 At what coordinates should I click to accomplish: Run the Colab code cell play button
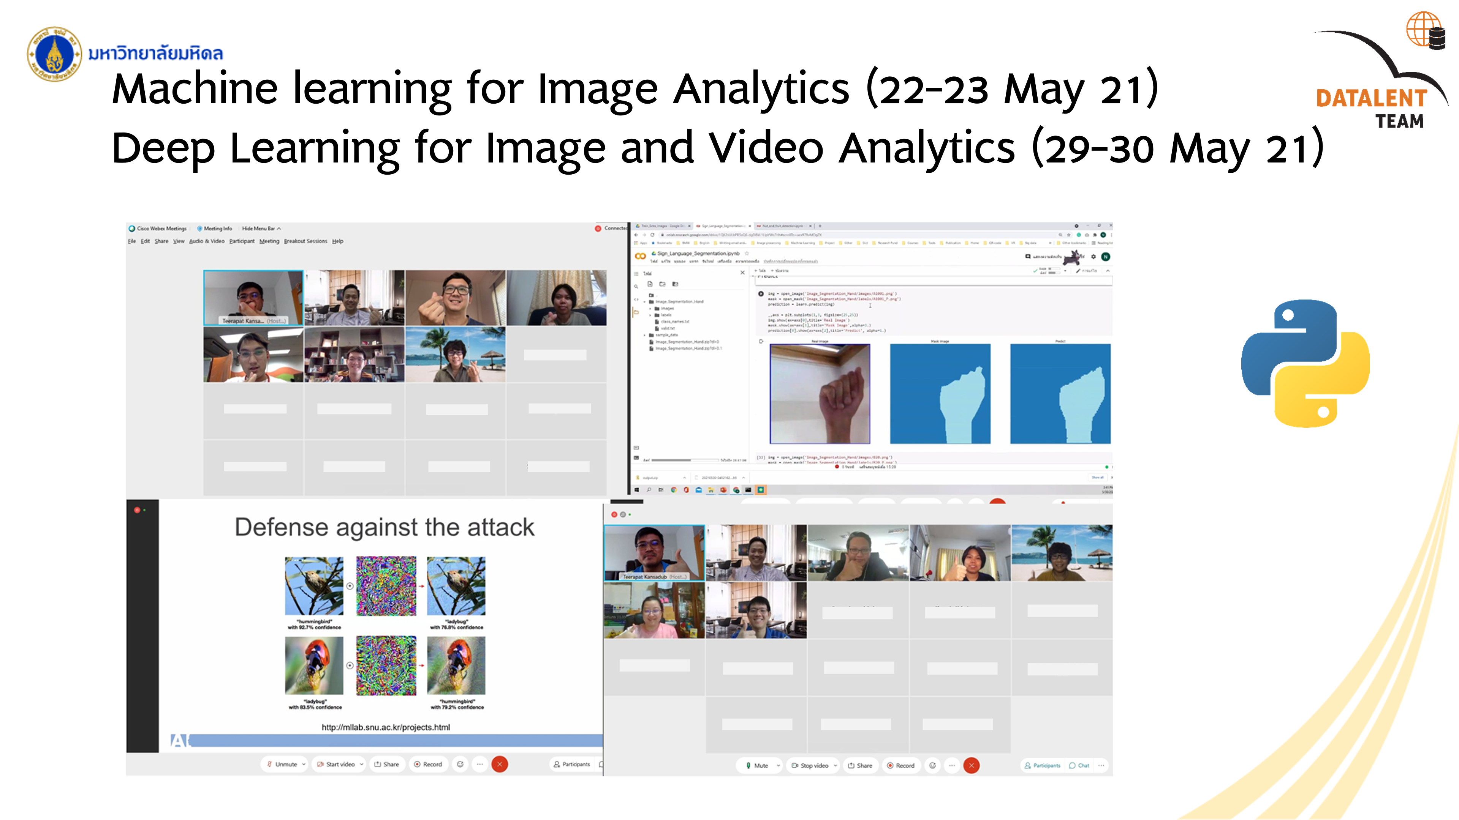[761, 294]
